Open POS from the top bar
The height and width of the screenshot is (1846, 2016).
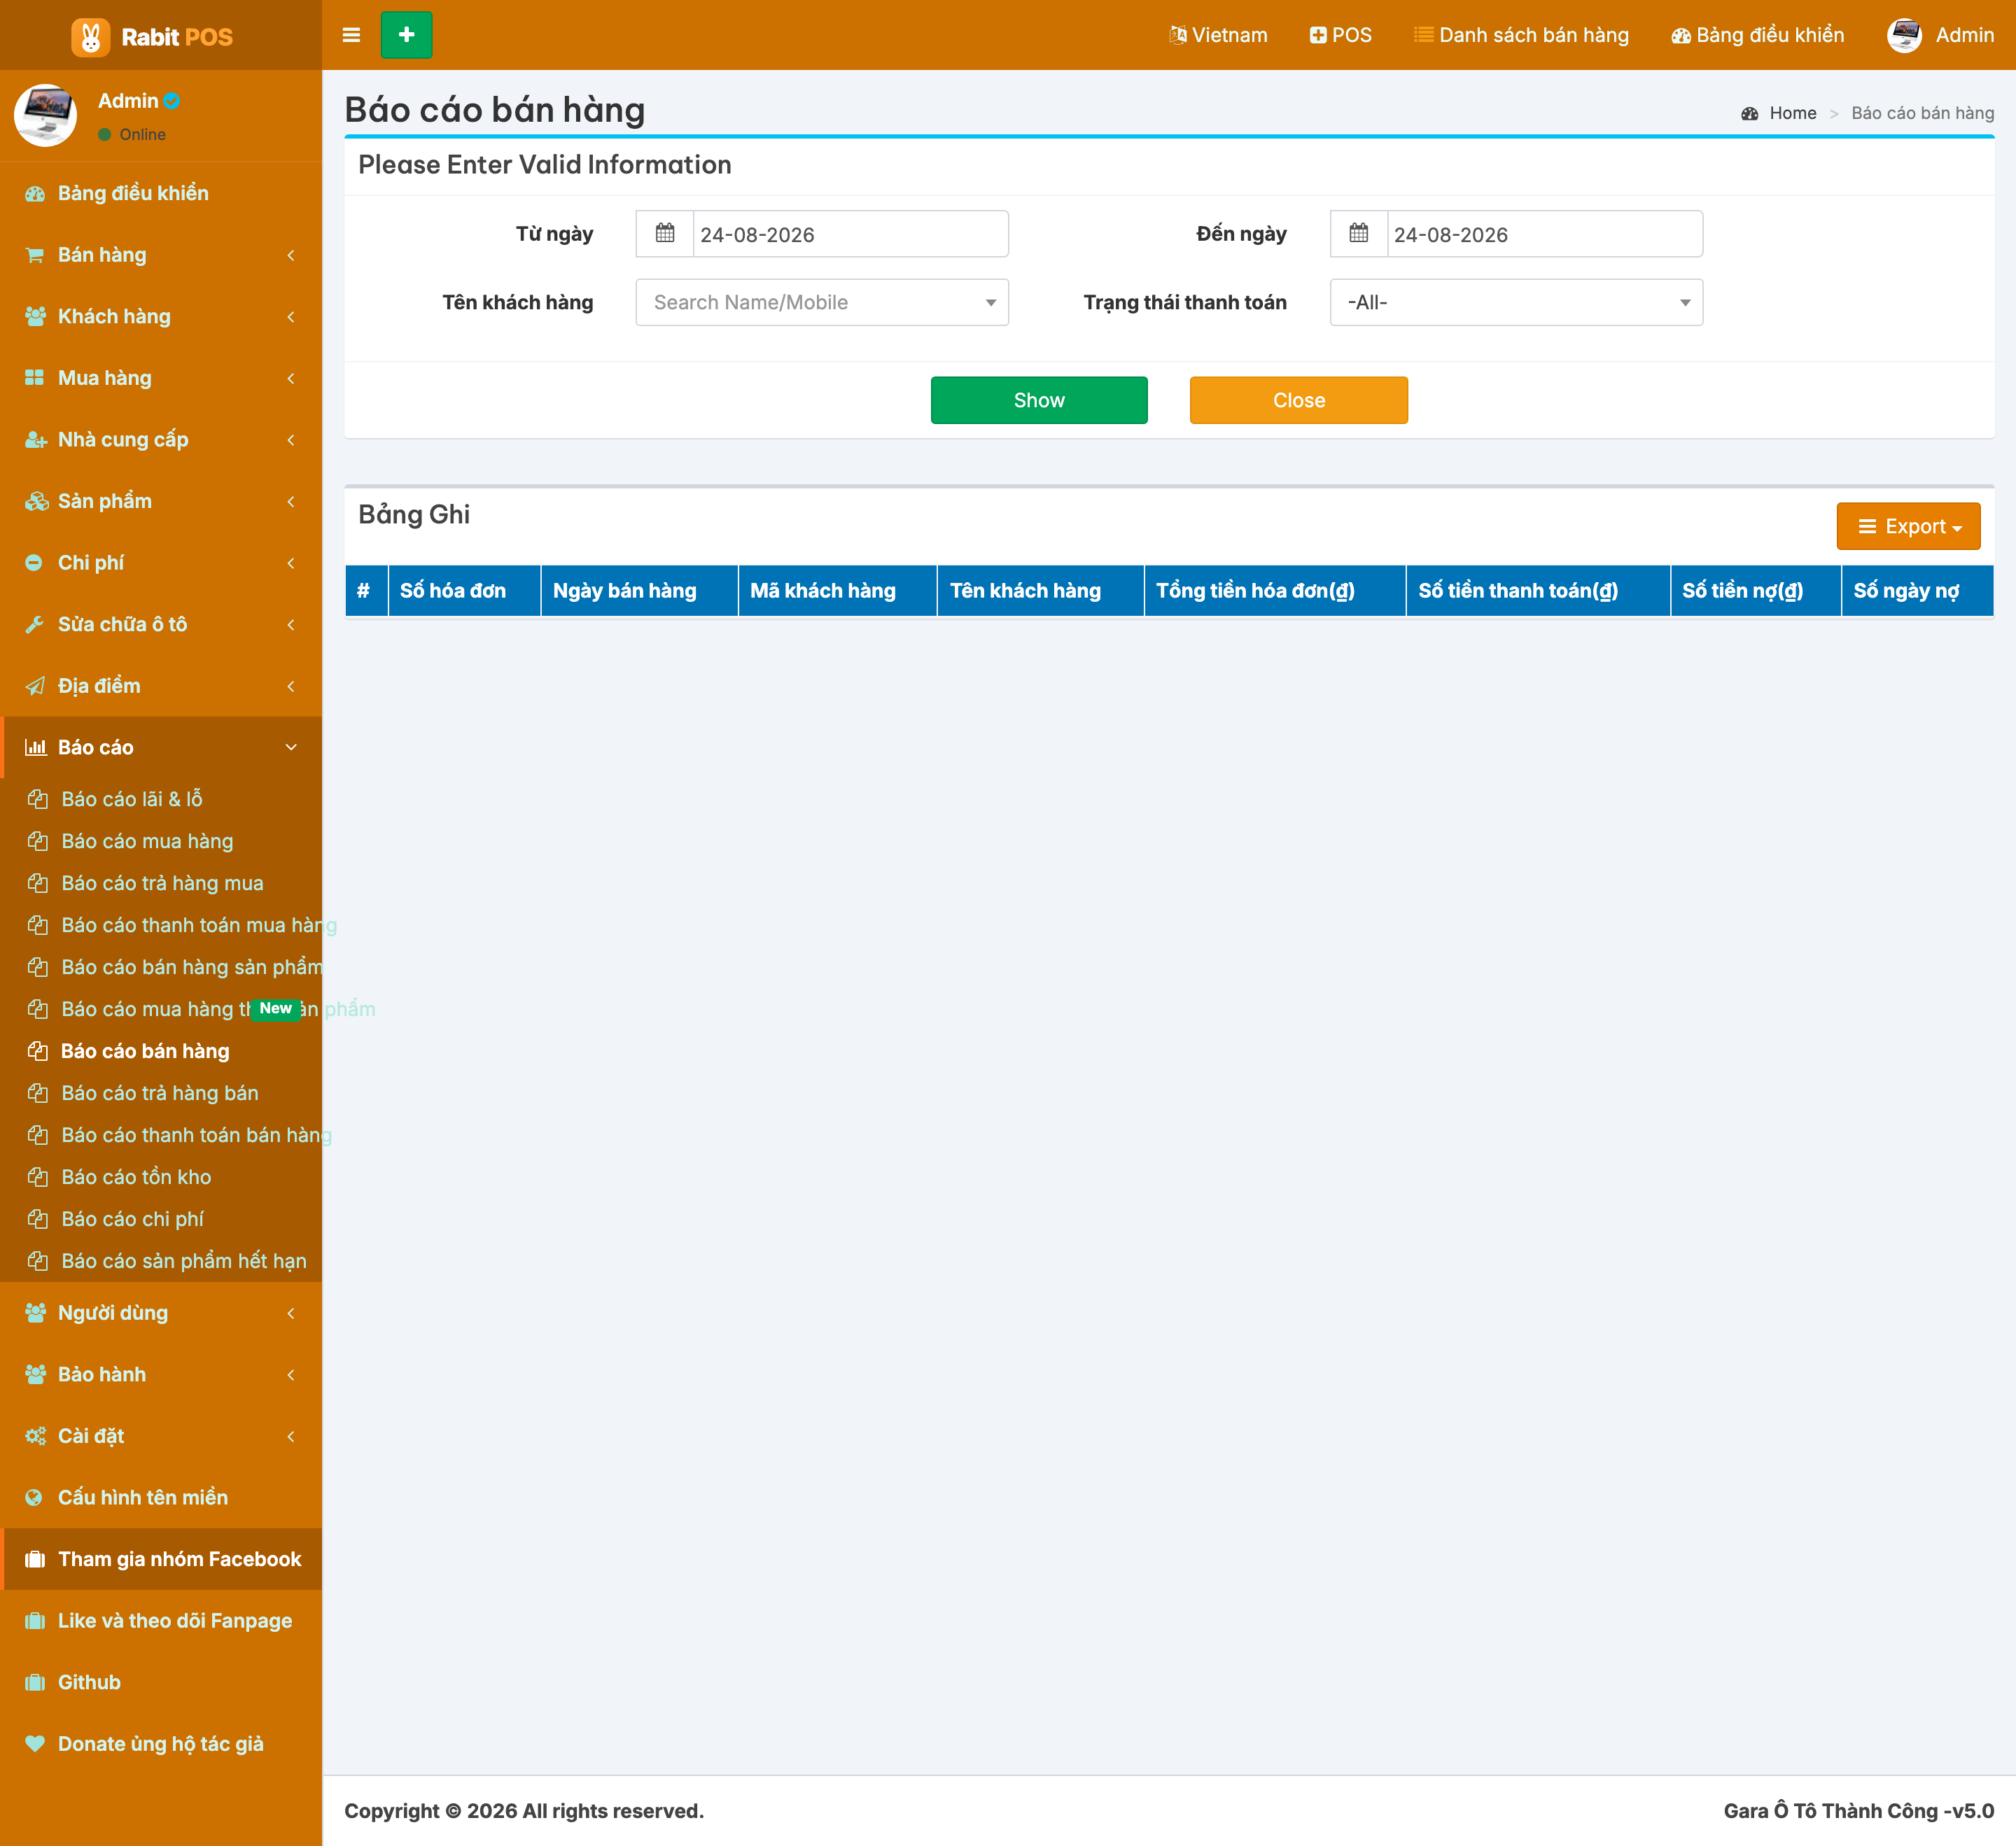point(1341,35)
